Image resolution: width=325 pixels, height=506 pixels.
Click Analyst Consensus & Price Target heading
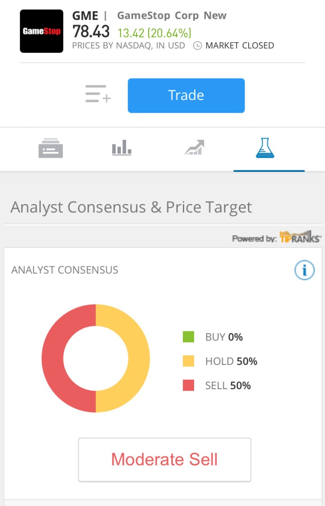pos(131,207)
